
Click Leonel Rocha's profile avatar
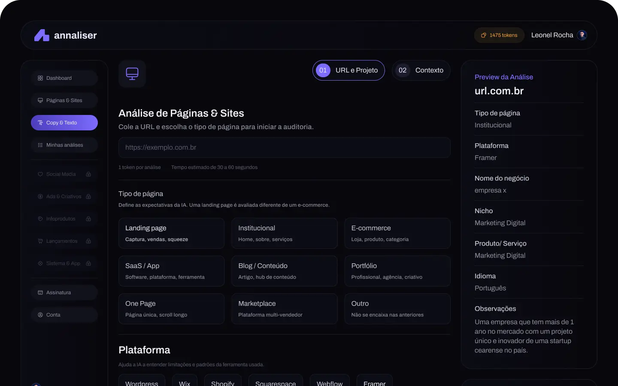(x=582, y=35)
